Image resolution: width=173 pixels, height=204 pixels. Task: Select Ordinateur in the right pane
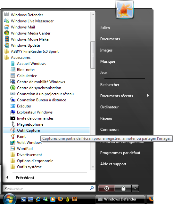[x=109, y=107]
